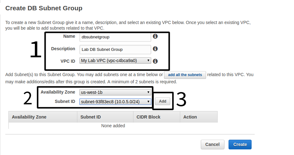Click the info icon beside the VPC ID dropdown
This screenshot has width=294, height=155.
coord(155,61)
